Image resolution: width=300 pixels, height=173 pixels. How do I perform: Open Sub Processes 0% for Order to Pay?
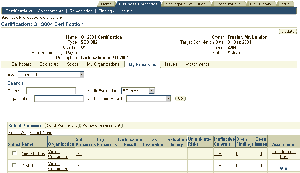coord(78,154)
